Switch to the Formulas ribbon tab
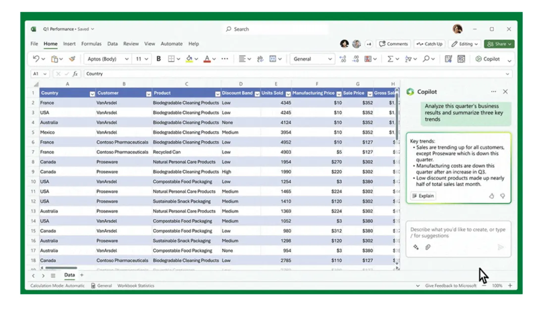535x309 pixels. point(92,44)
